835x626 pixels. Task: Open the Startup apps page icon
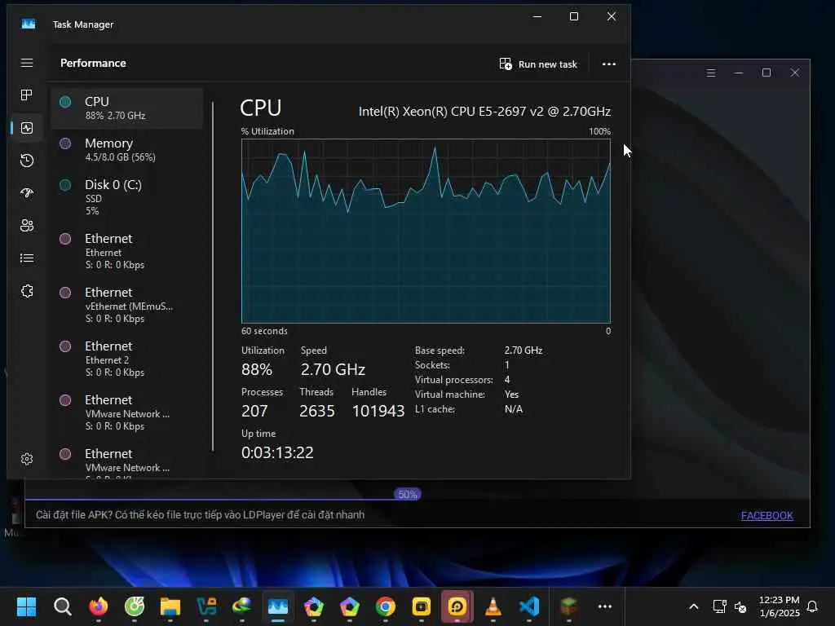coord(27,192)
